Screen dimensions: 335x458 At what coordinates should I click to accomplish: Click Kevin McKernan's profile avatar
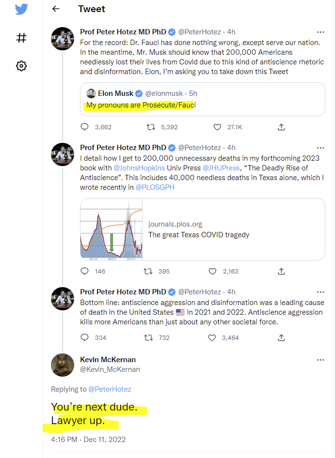pyautogui.click(x=63, y=365)
